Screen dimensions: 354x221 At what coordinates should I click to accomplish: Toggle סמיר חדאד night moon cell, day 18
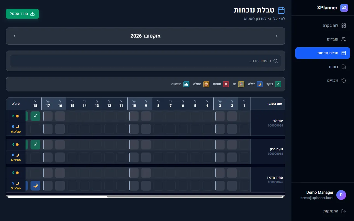click(35, 186)
